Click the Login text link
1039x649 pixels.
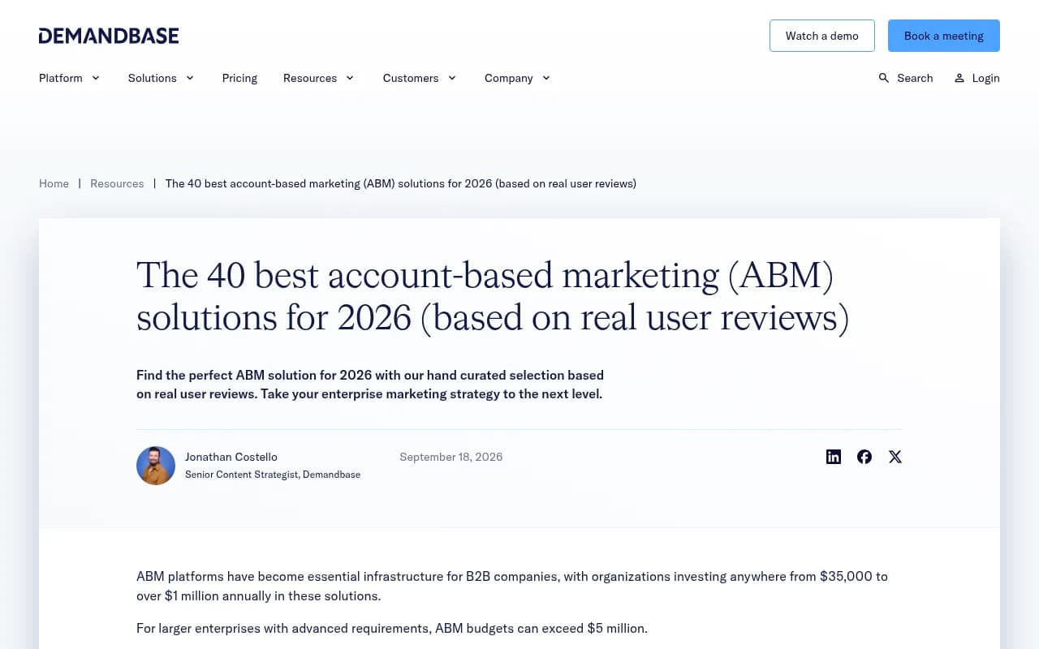pyautogui.click(x=985, y=78)
